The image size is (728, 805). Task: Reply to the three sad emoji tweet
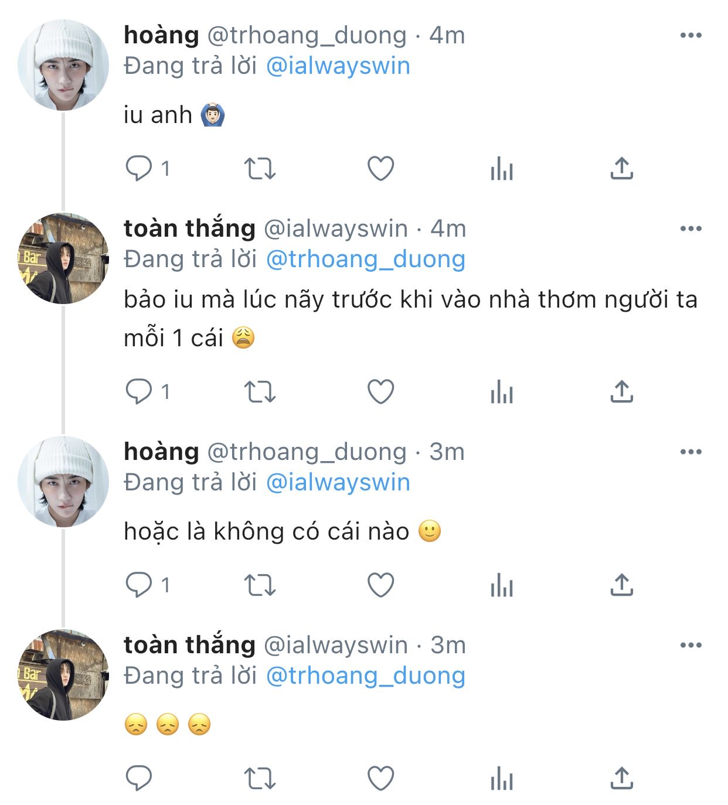pos(139,779)
